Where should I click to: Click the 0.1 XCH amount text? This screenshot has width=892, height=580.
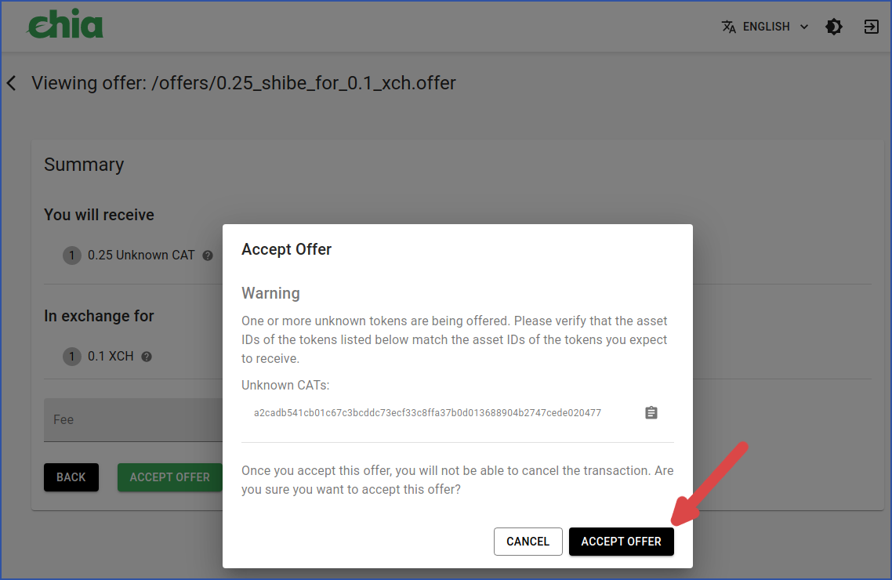(111, 357)
